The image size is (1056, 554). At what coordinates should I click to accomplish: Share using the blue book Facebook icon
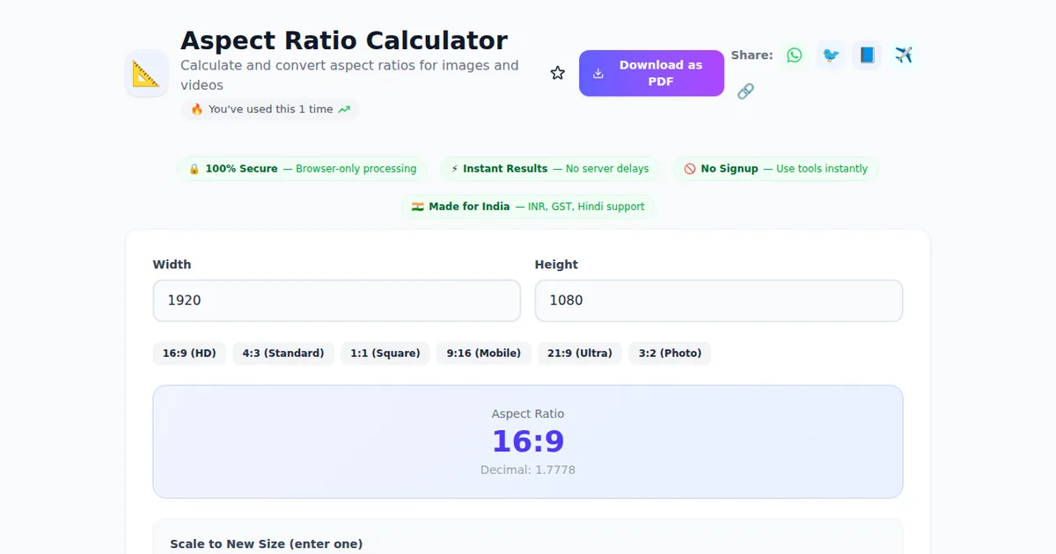pos(867,55)
